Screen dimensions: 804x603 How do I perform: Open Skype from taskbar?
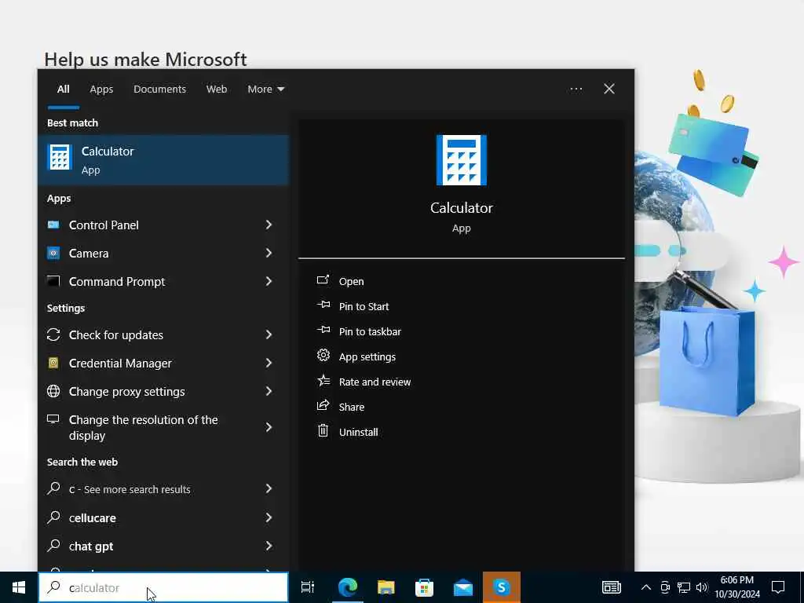[502, 587]
